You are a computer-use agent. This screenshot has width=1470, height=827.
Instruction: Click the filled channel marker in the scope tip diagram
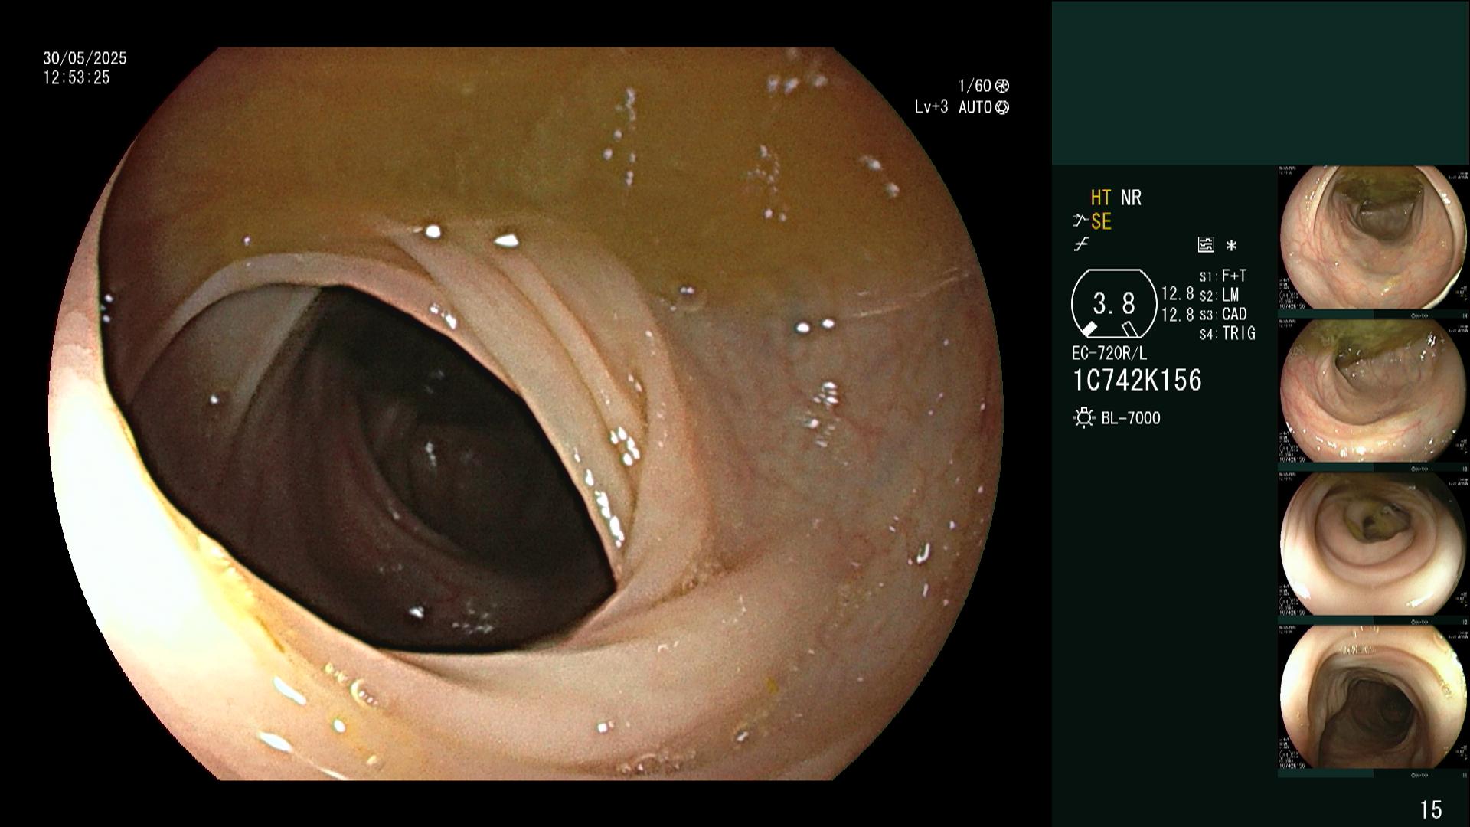[1089, 329]
